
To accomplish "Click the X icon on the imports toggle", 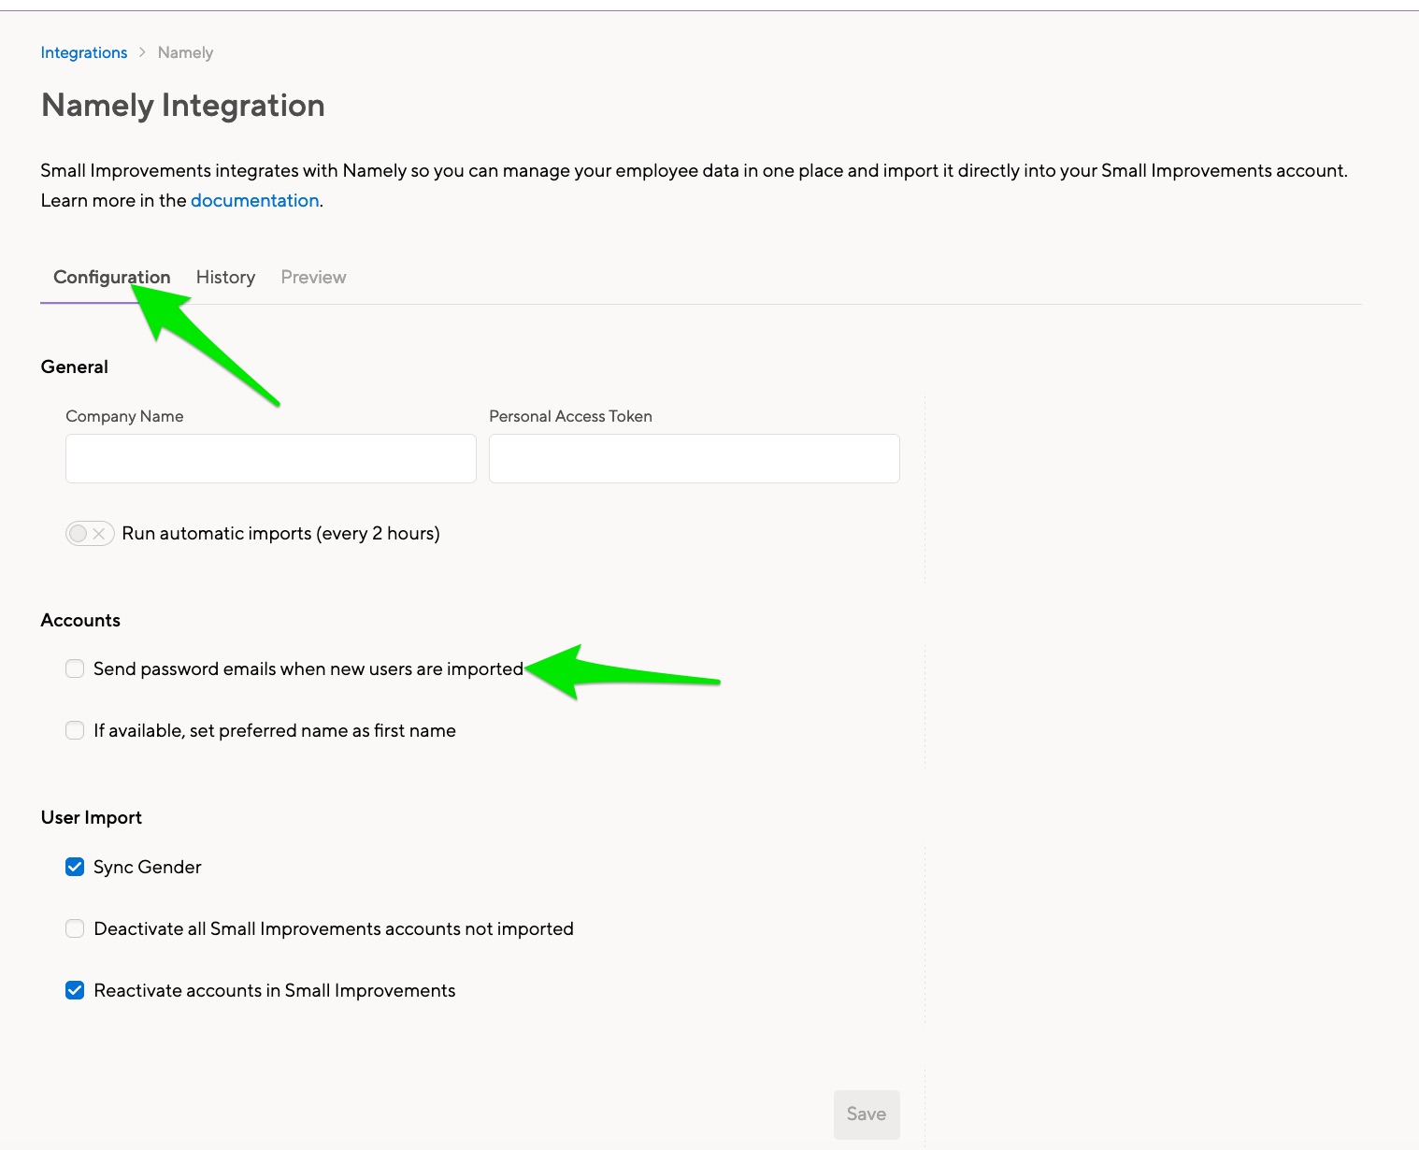I will tap(99, 533).
